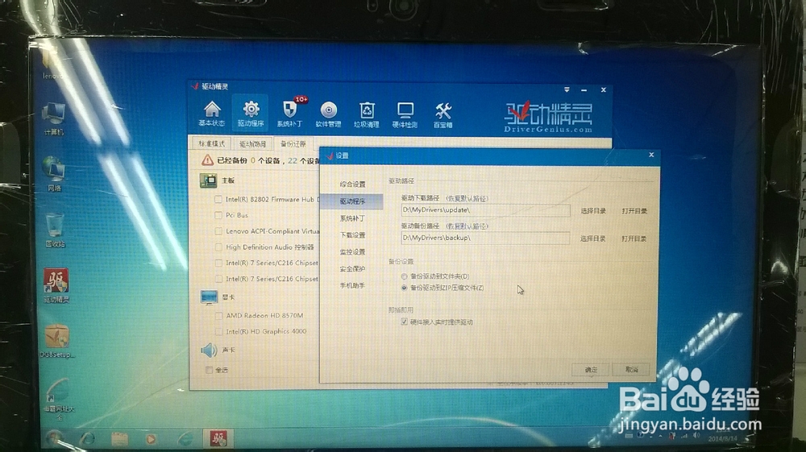The height and width of the screenshot is (452, 806).
Task: Click the driver backup path field
Action: pyautogui.click(x=485, y=238)
